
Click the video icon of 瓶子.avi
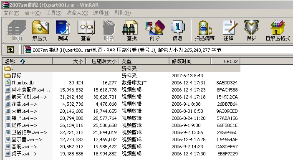[8, 118]
